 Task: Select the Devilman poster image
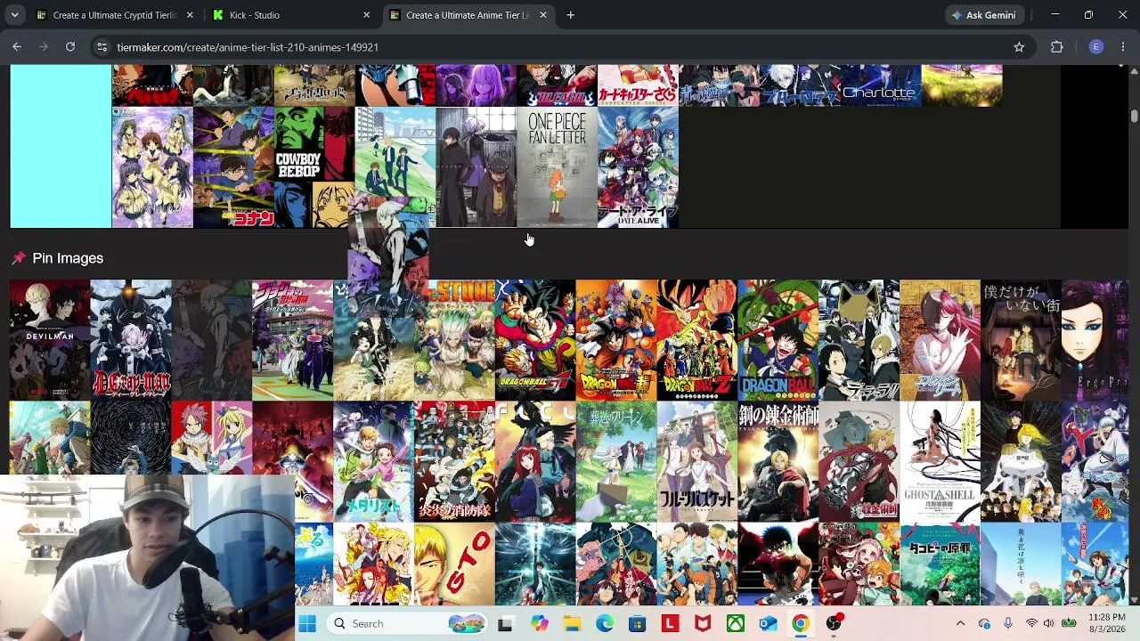pyautogui.click(x=50, y=340)
